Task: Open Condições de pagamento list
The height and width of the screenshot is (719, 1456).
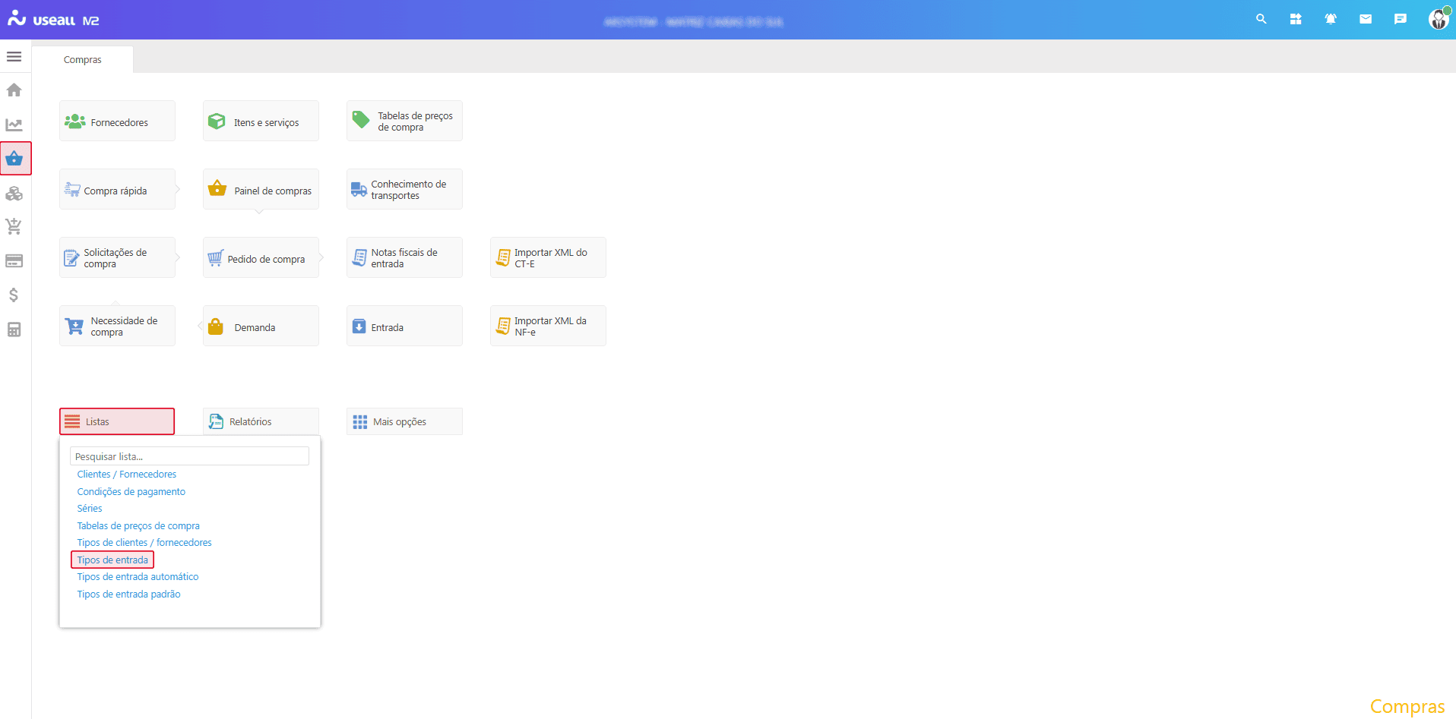Action: pyautogui.click(x=131, y=492)
